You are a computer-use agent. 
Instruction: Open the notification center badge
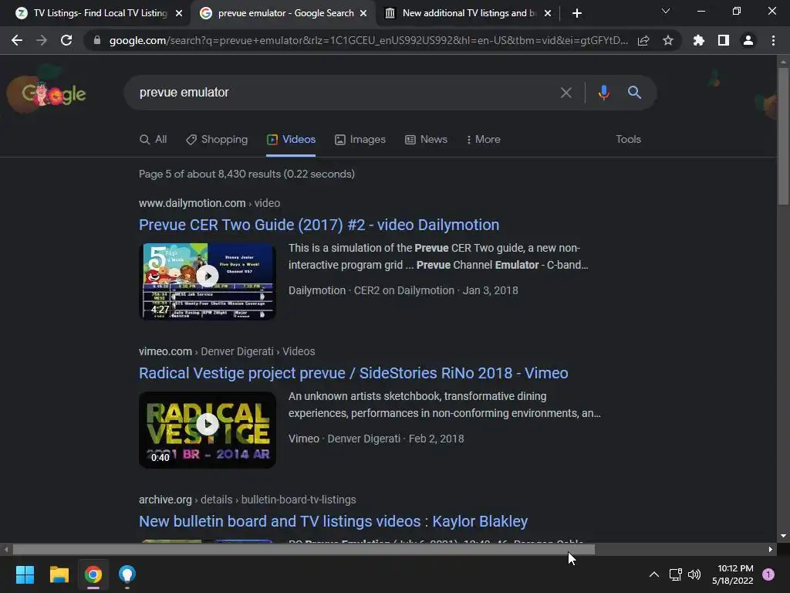[x=768, y=574]
